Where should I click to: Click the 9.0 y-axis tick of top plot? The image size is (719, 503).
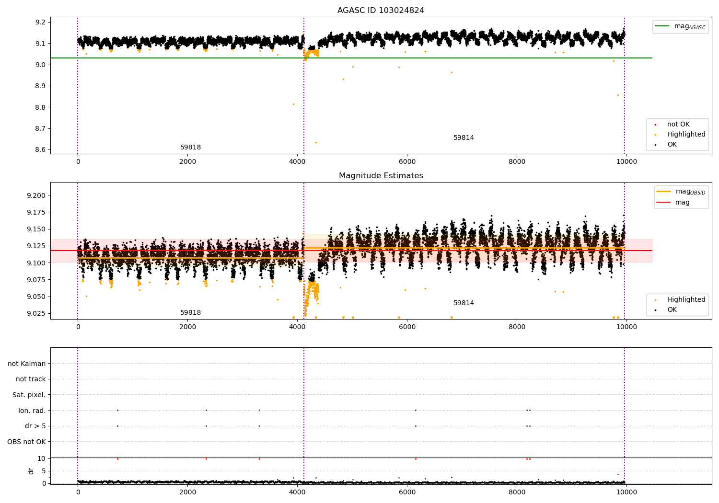(x=41, y=65)
